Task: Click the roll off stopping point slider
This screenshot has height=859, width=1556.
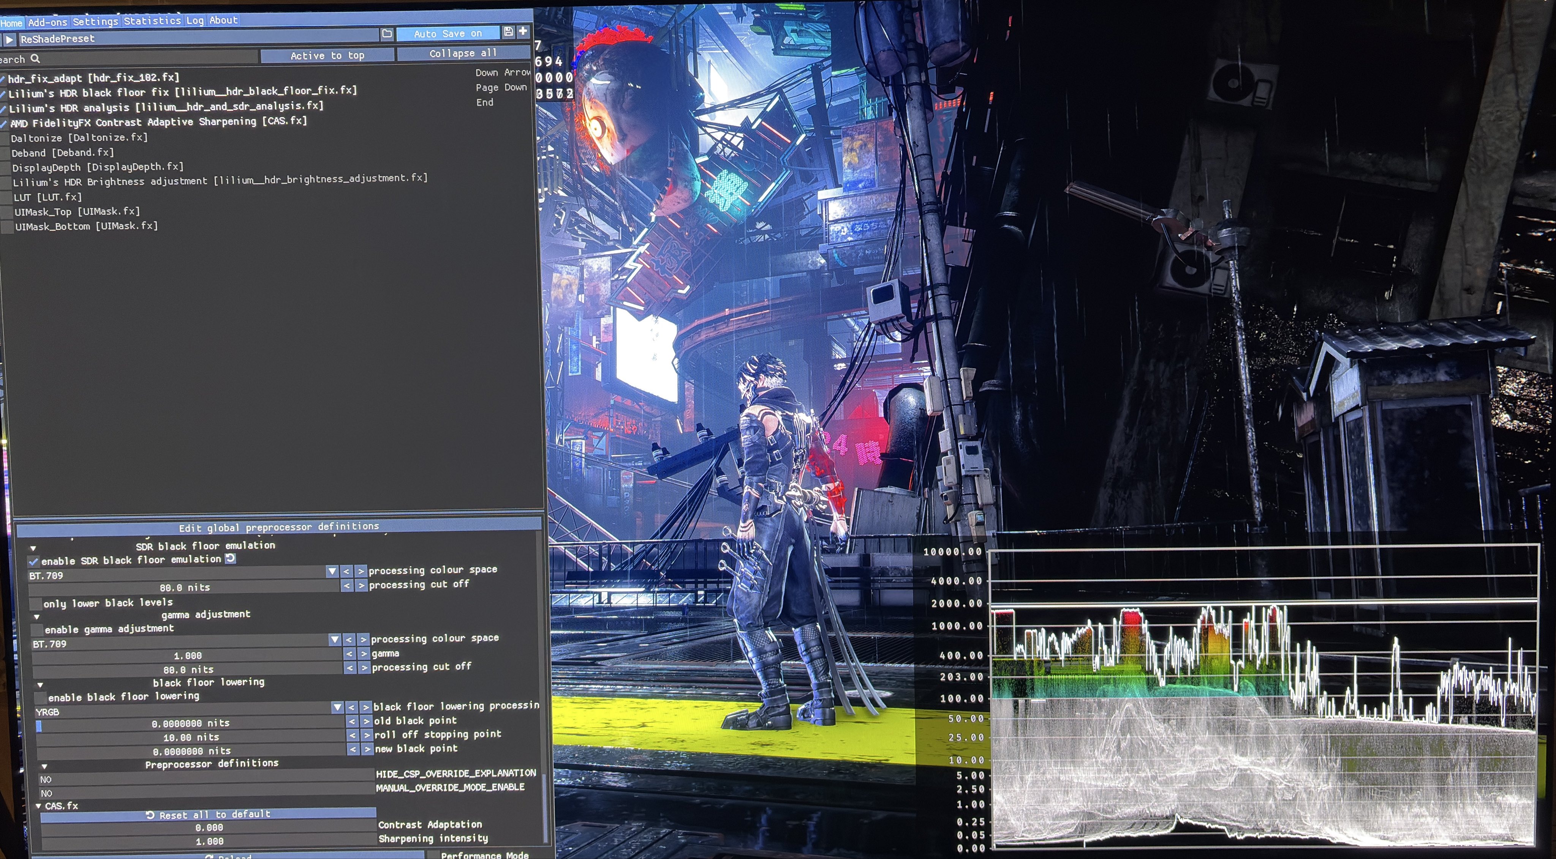Action: 191,737
